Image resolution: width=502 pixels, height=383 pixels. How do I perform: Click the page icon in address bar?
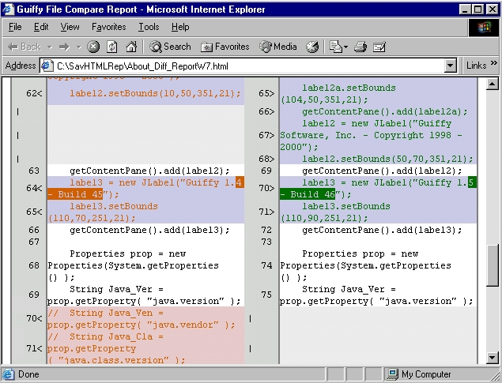(47, 66)
